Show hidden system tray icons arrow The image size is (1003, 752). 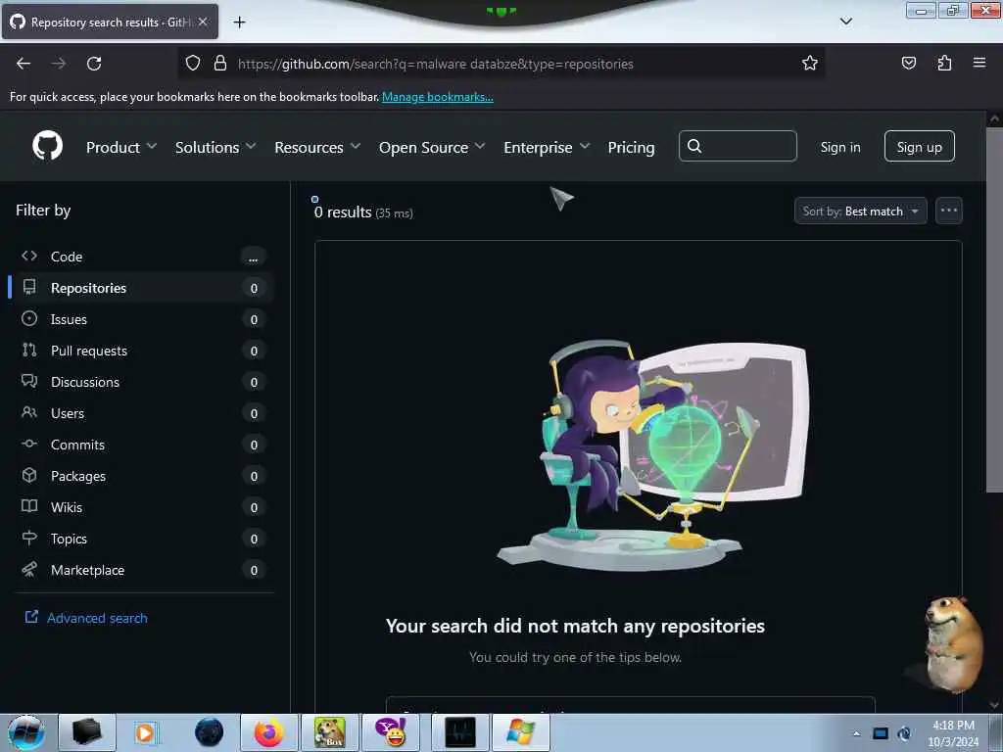click(x=856, y=733)
